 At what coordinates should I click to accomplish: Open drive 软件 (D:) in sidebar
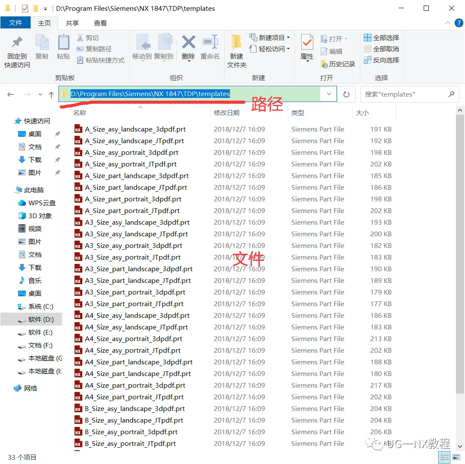click(36, 319)
